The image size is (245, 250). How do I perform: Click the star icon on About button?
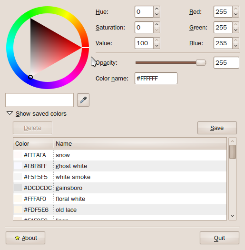[17, 238]
